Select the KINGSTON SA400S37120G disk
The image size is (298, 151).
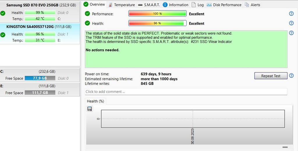pyautogui.click(x=40, y=34)
